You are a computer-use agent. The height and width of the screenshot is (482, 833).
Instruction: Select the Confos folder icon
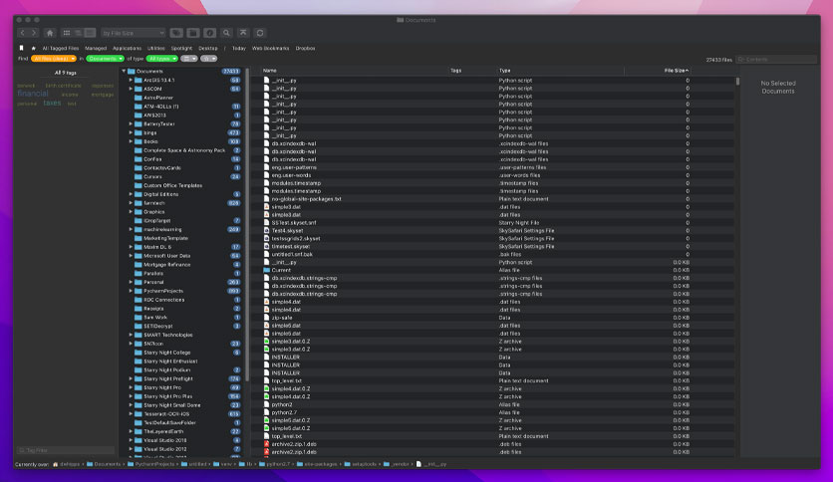[x=139, y=159]
